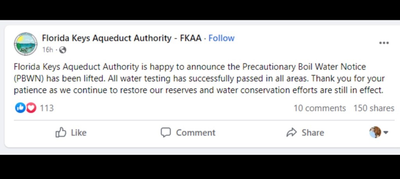Follow the FKAA page
The height and width of the screenshot is (179, 400).
[221, 38]
